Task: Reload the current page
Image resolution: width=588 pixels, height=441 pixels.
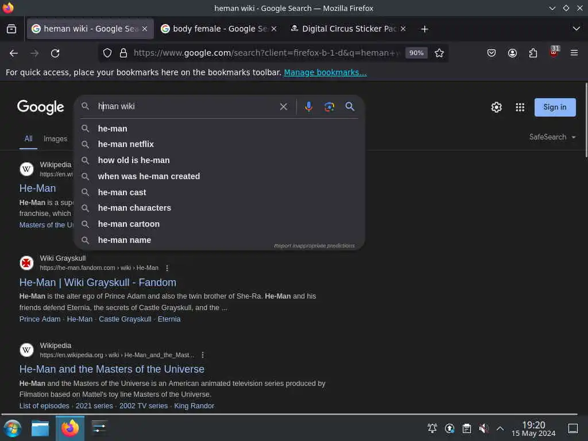Action: point(55,53)
